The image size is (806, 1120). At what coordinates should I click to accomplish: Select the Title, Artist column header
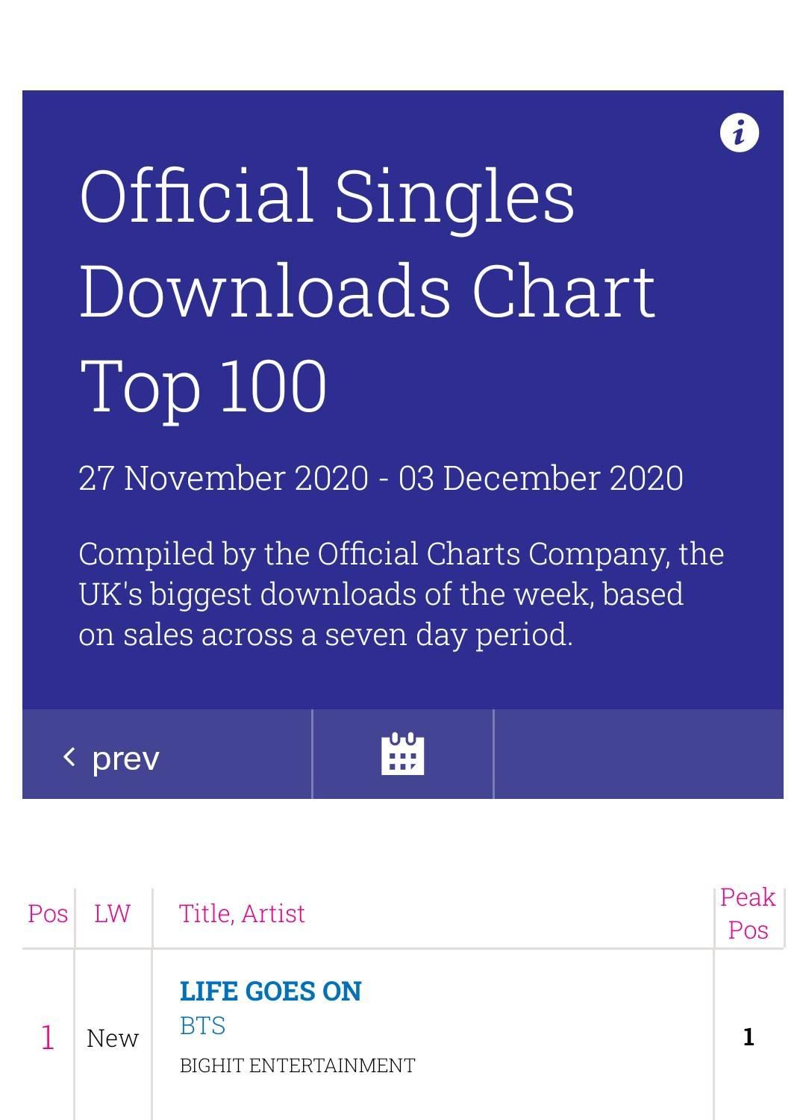coord(242,913)
